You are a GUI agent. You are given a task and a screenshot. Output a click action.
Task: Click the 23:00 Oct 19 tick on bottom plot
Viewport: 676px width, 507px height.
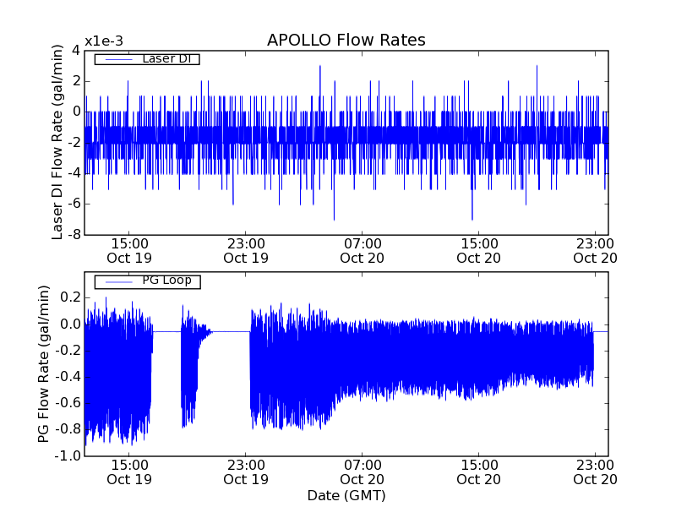pyautogui.click(x=245, y=472)
